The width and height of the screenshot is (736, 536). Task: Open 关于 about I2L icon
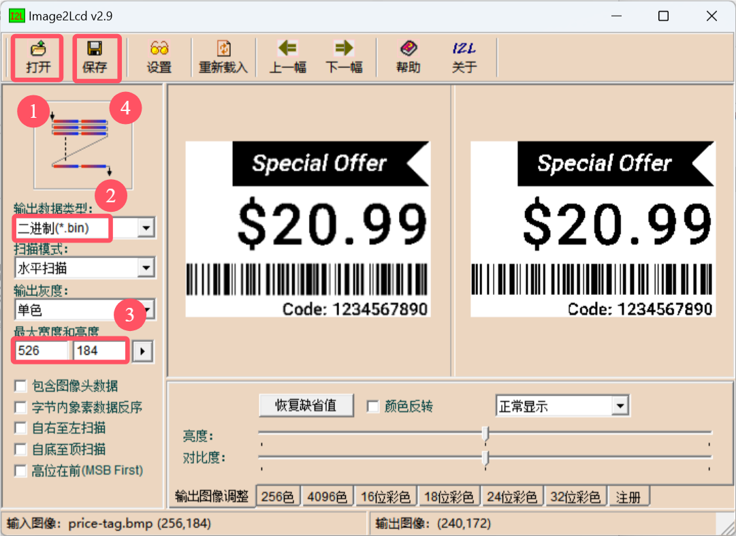click(464, 58)
